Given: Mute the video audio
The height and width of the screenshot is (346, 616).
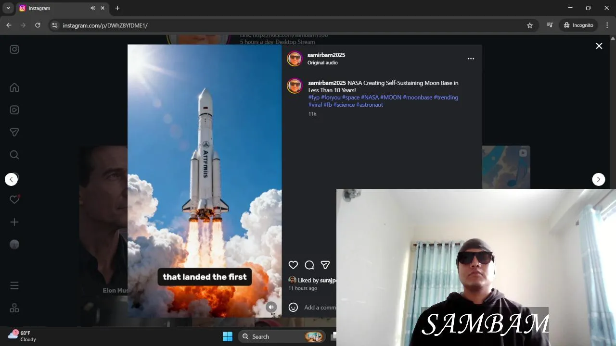Looking at the screenshot, I should click(271, 307).
